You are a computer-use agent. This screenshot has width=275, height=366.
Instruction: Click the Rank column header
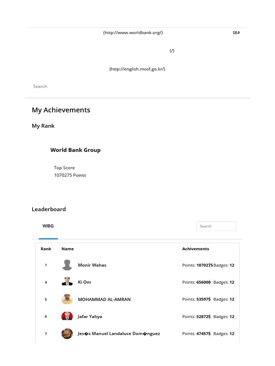pos(46,249)
